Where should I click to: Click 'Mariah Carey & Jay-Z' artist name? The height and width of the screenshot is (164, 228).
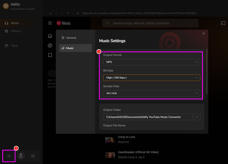[x=131, y=157]
